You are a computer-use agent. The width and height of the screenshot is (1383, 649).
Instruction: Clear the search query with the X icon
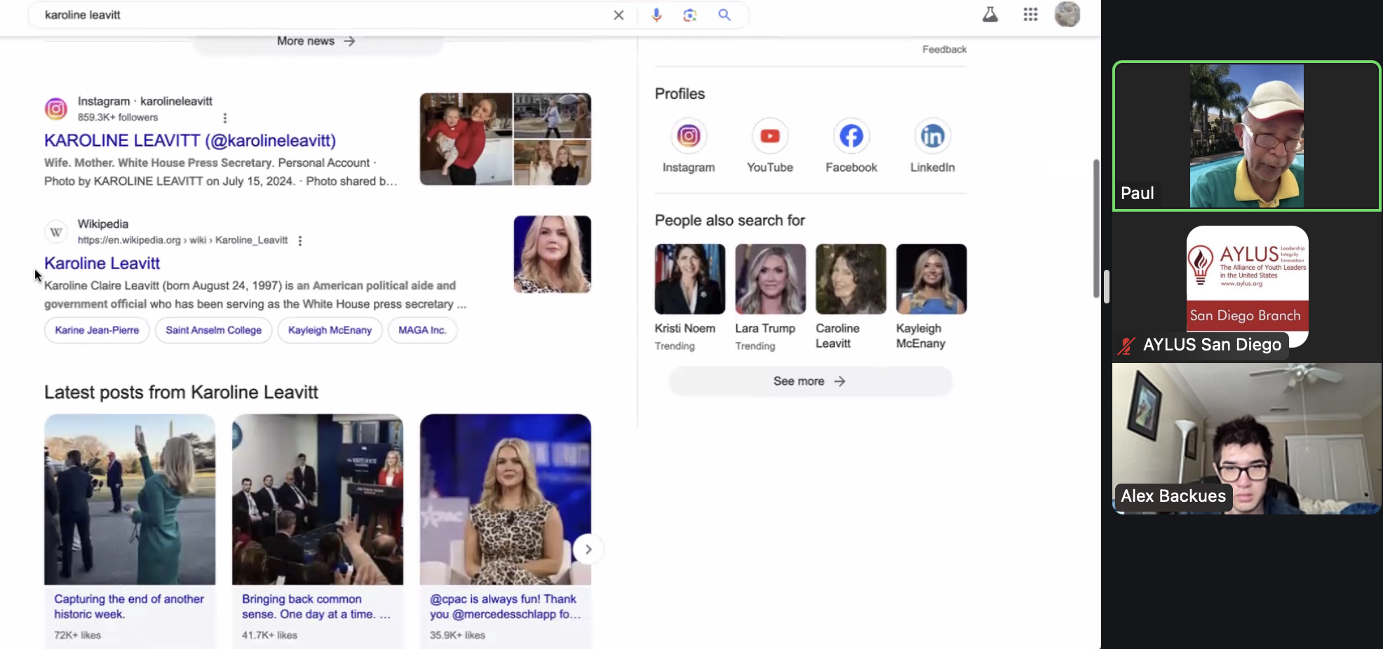click(x=618, y=15)
